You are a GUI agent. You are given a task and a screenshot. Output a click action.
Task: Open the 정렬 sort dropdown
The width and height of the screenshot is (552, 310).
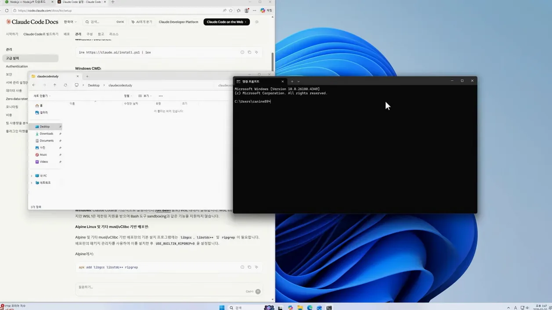click(x=128, y=96)
